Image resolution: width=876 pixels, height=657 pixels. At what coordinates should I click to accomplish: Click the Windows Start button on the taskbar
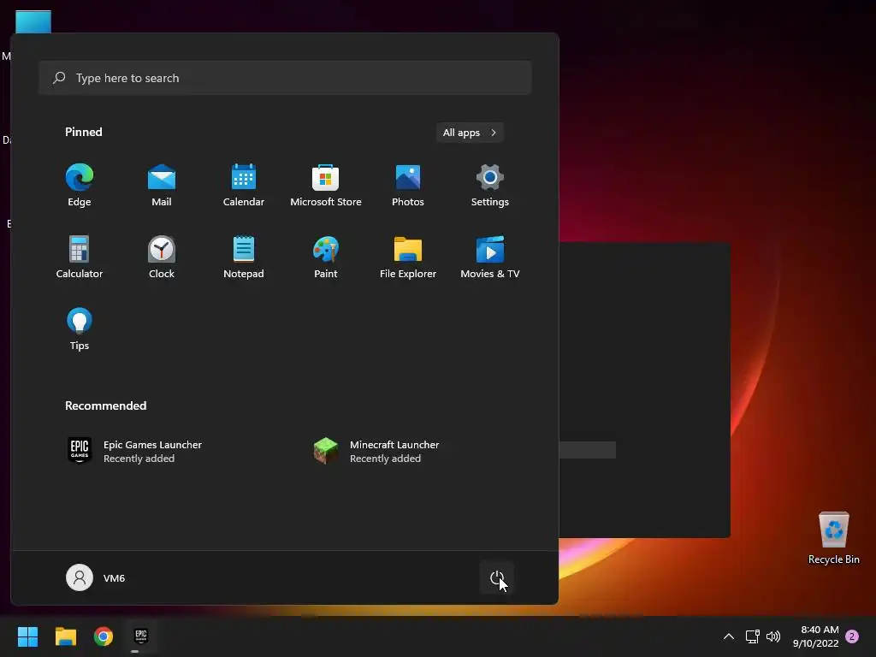coord(27,636)
